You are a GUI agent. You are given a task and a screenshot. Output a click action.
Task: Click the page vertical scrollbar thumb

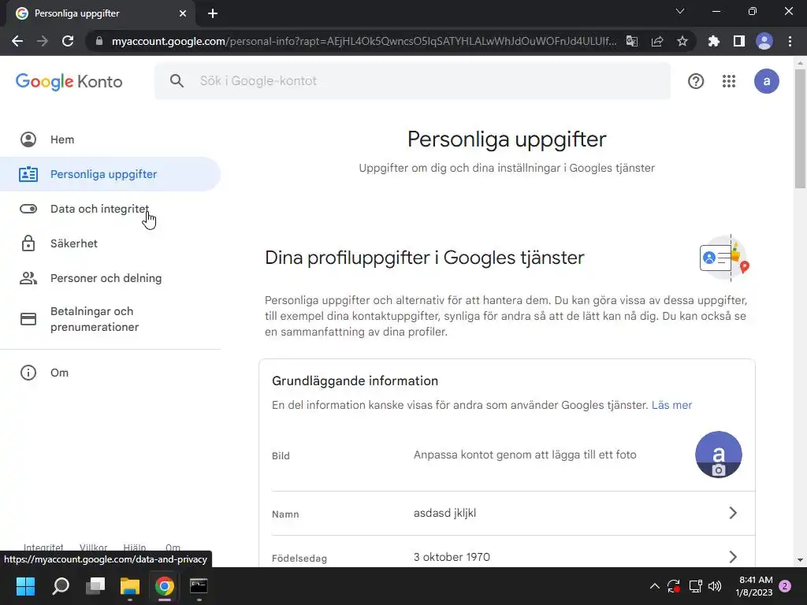[800, 128]
